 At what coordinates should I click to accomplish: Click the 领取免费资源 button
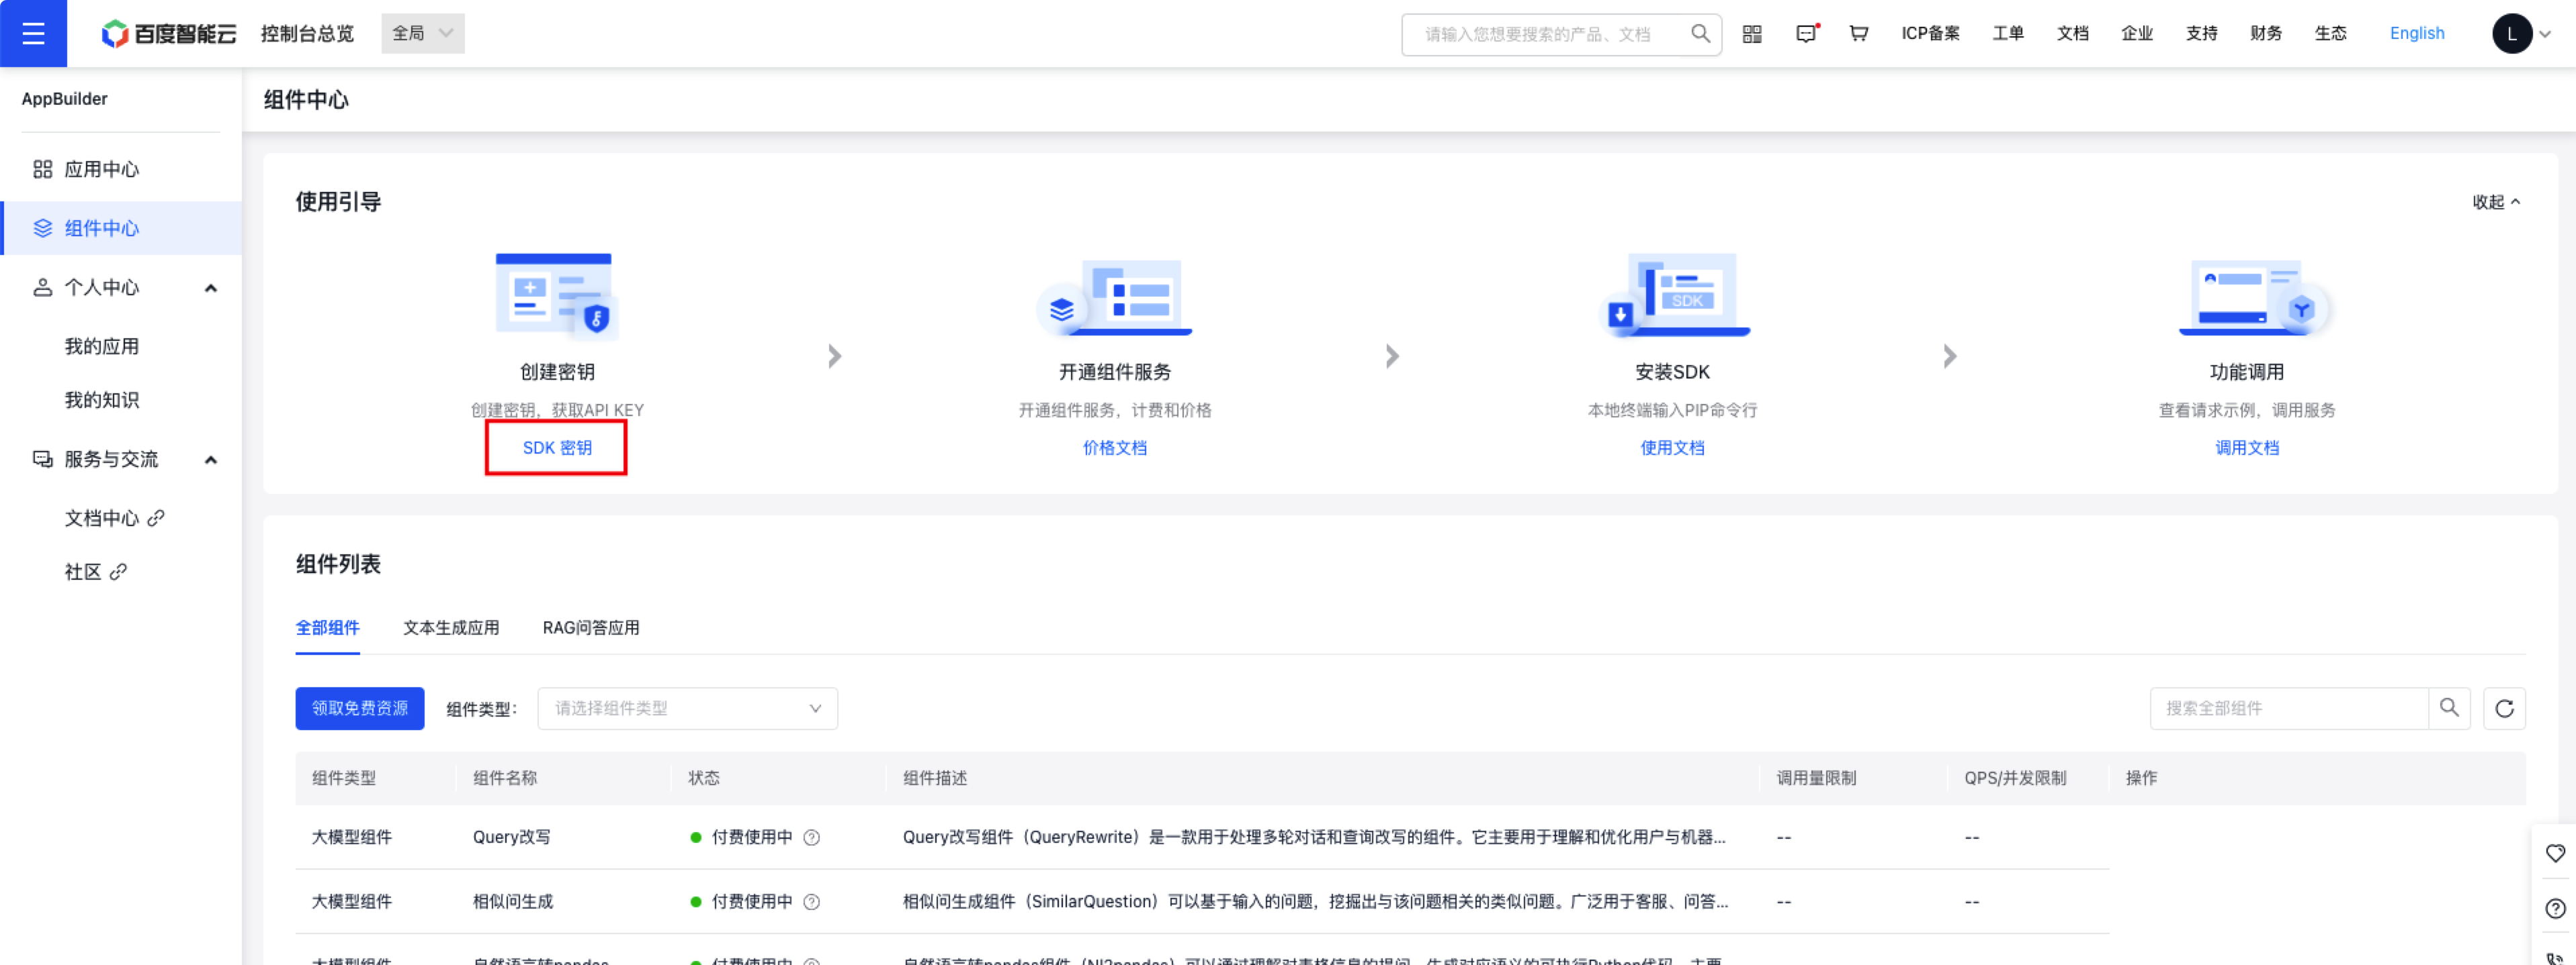tap(360, 708)
